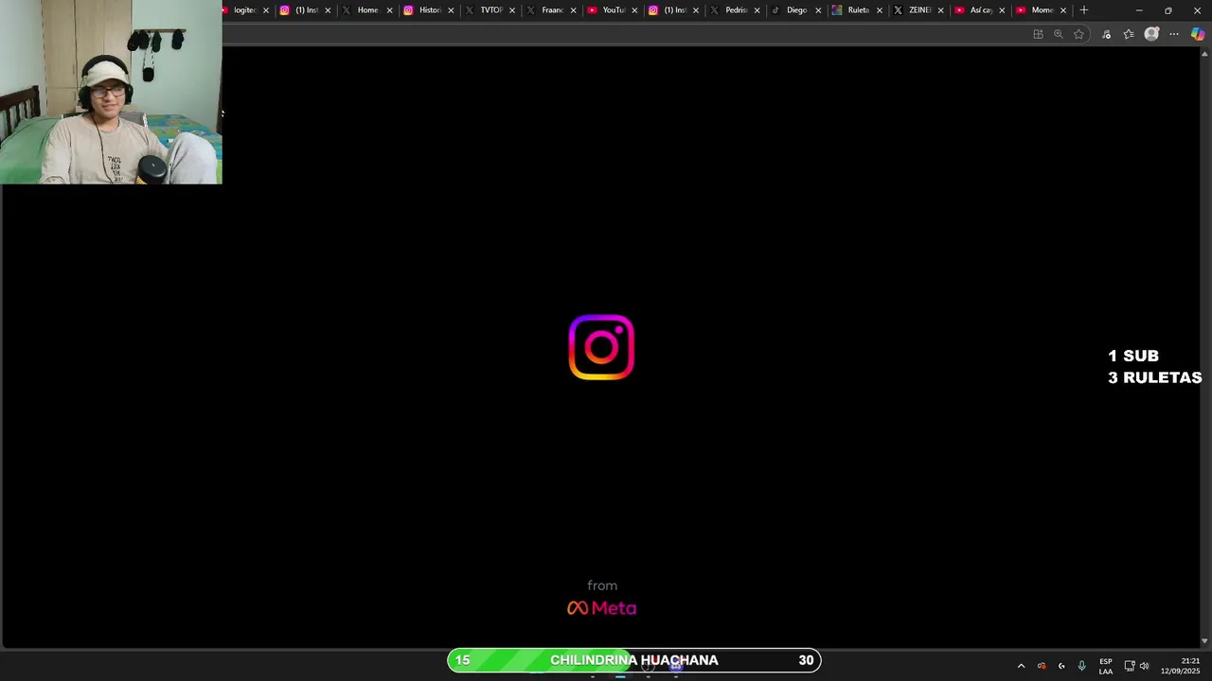Screen dimensions: 1212x681
Task: Switch to the Diego TikTok tab
Action: click(796, 10)
